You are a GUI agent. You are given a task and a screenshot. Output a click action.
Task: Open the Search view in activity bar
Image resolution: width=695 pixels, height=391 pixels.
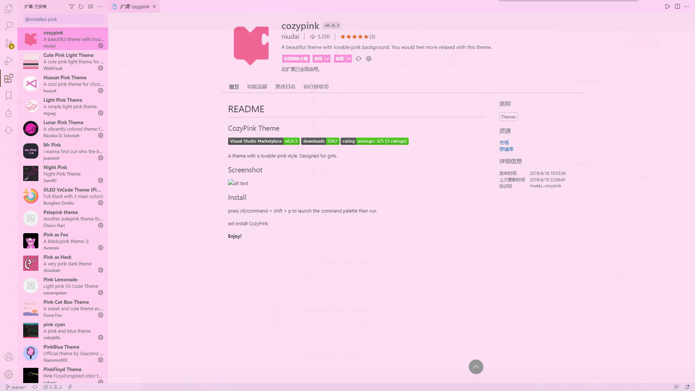(9, 26)
